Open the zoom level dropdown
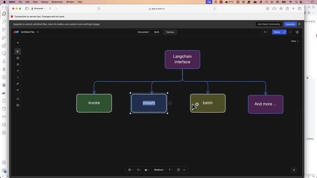Viewport: 317px width, 178px height. (295, 41)
